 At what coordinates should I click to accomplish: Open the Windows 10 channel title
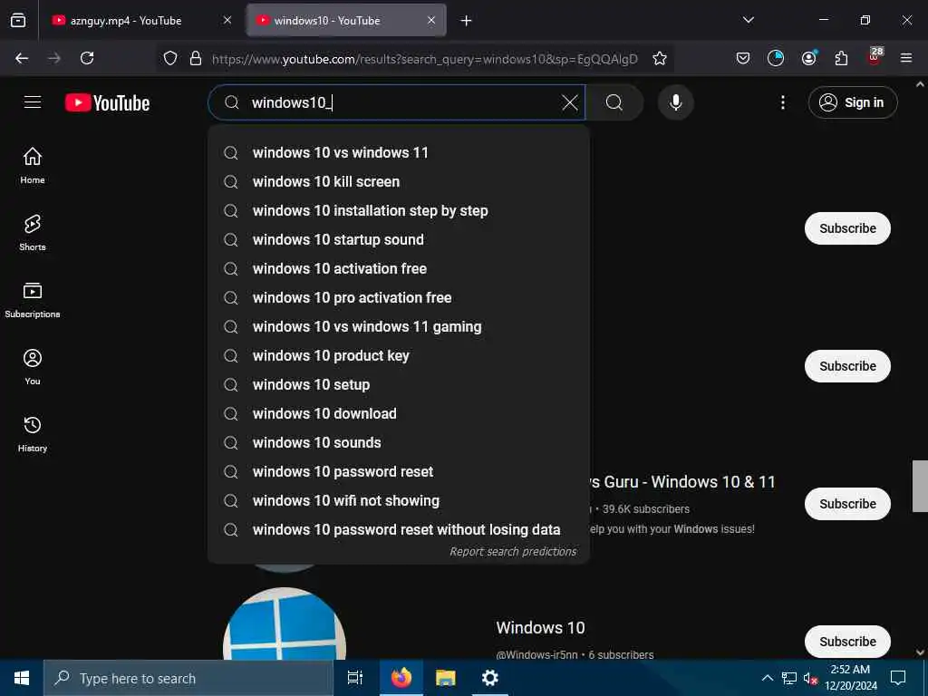(x=540, y=628)
